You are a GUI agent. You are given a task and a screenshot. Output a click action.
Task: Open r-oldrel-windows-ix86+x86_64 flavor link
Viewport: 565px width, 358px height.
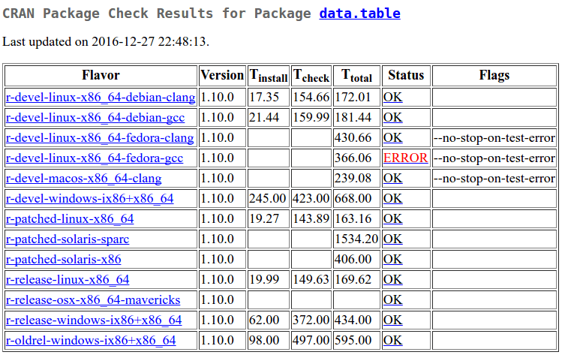tap(91, 341)
